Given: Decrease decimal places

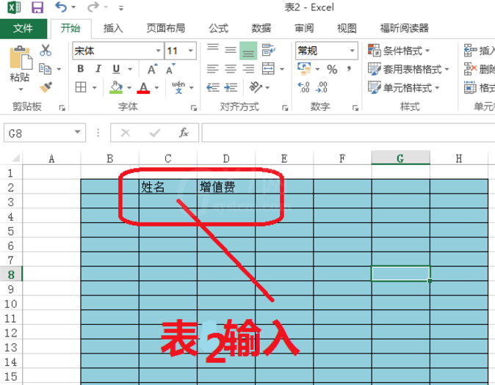Looking at the screenshot, I should tap(322, 87).
